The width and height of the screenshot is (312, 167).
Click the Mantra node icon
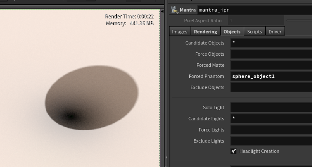point(174,10)
